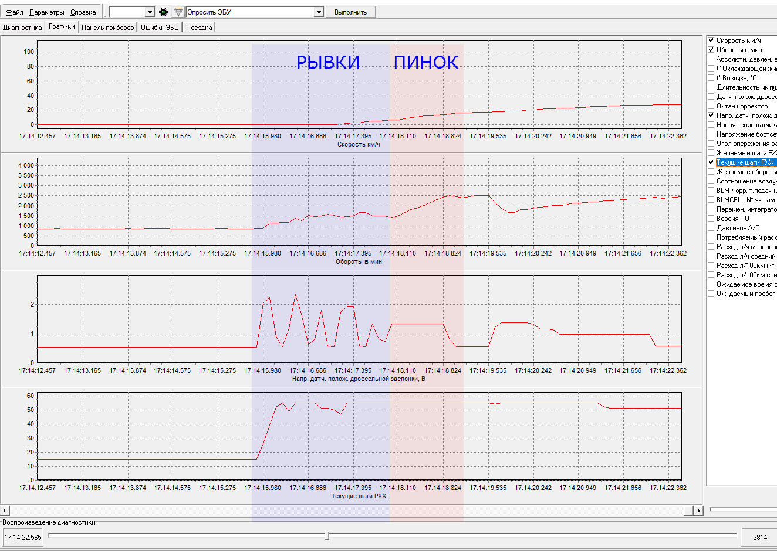Click the Напр. датч. полож. дроссельной заслонки, В caption
Image resolution: width=777 pixels, height=551 pixels.
pos(359,379)
